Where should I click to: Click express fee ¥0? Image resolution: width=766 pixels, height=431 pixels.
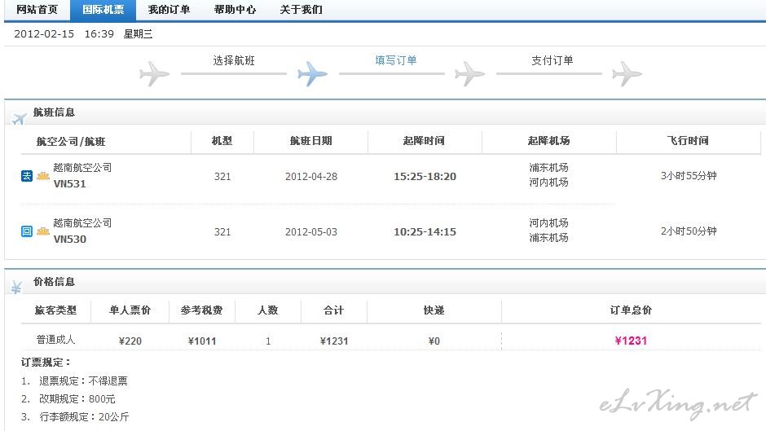(x=434, y=341)
